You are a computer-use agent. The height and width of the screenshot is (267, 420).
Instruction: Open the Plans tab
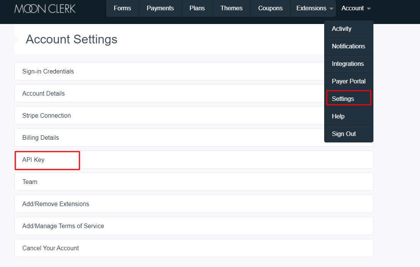pos(197,8)
